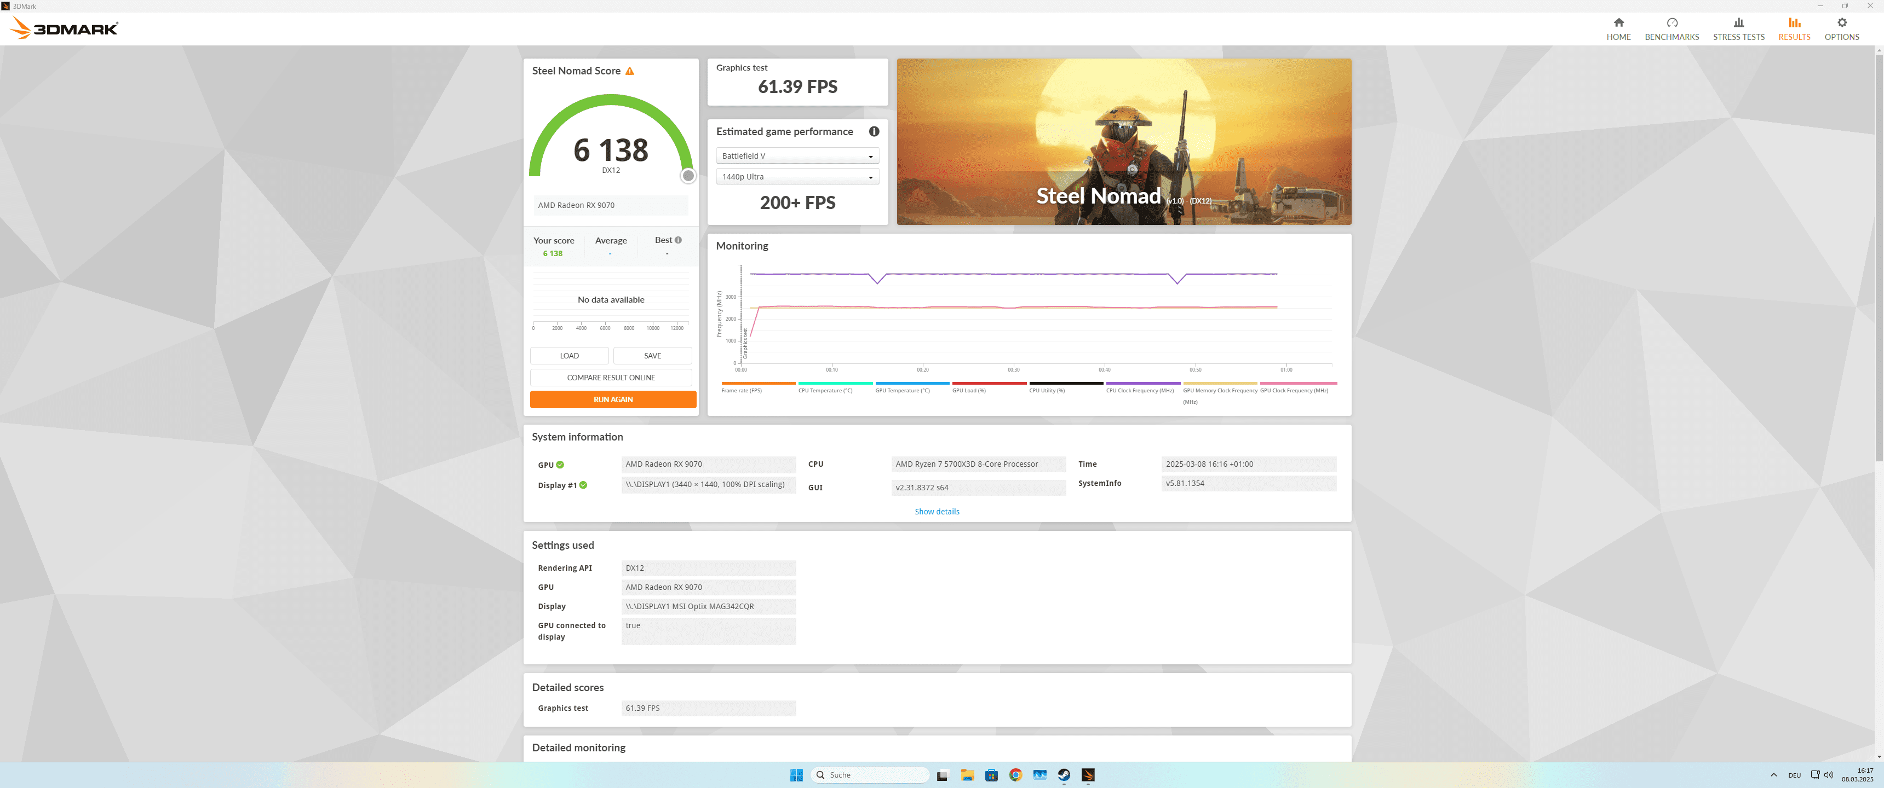Viewport: 1884px width, 788px height.
Task: Go to the Benchmarks tab
Action: [x=1671, y=29]
